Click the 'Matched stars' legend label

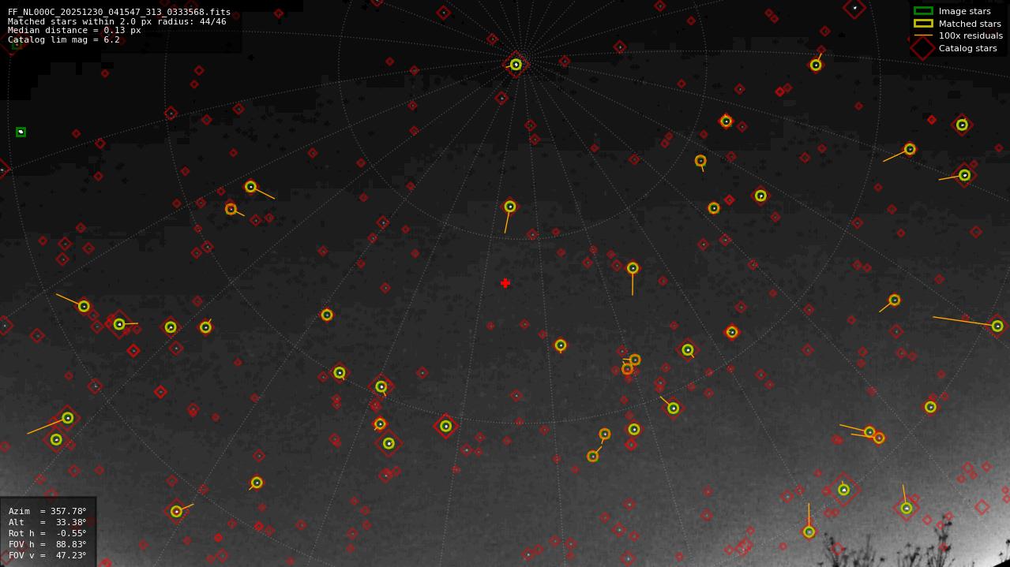pos(970,24)
